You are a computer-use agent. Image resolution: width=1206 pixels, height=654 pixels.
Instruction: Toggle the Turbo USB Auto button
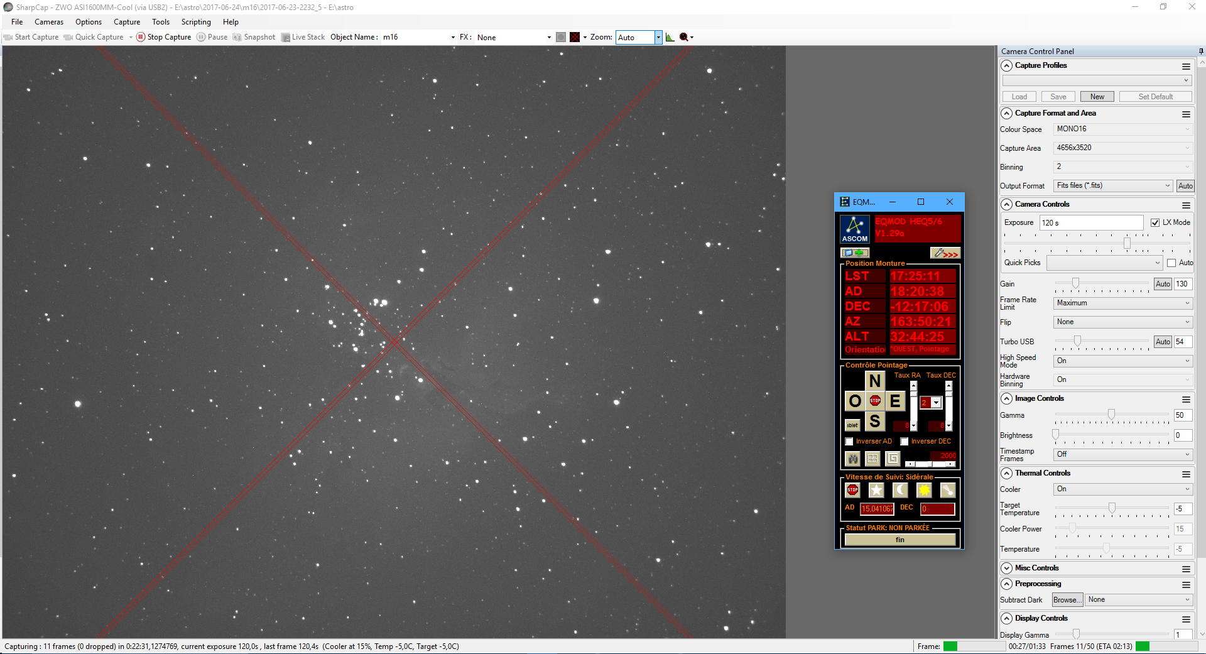coord(1163,342)
